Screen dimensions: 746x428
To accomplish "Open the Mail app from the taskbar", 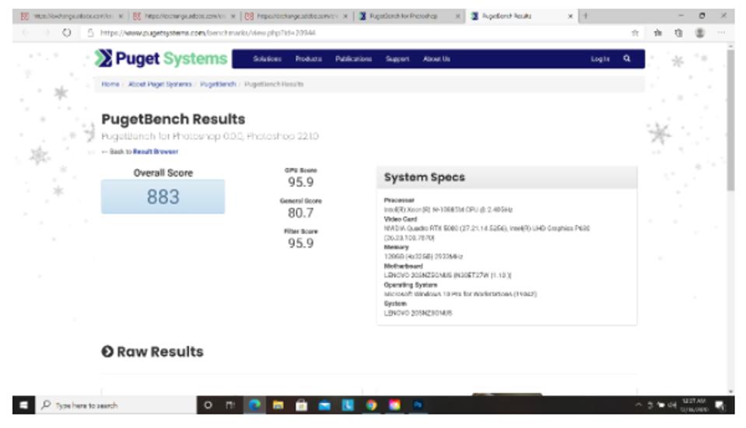I will [x=324, y=405].
